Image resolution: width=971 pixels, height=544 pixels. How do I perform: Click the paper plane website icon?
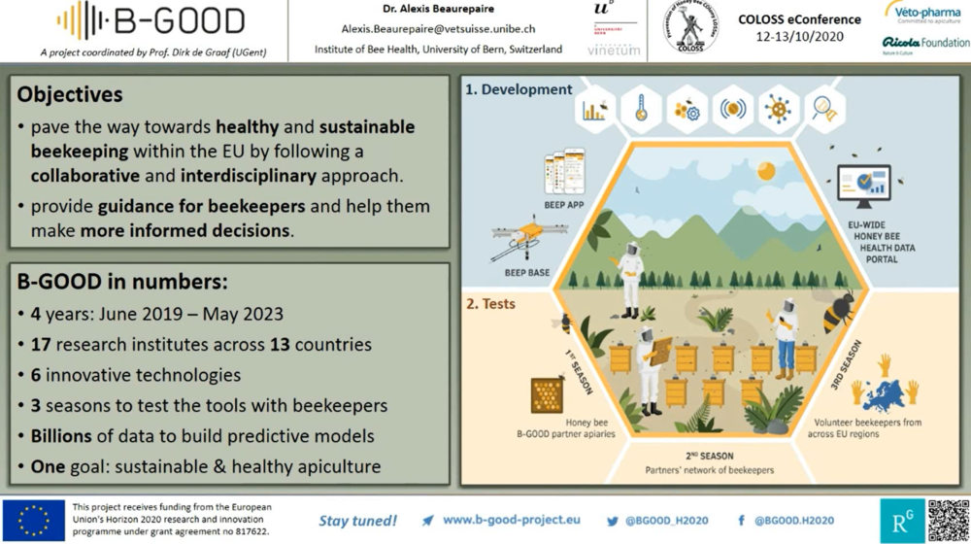click(x=428, y=521)
